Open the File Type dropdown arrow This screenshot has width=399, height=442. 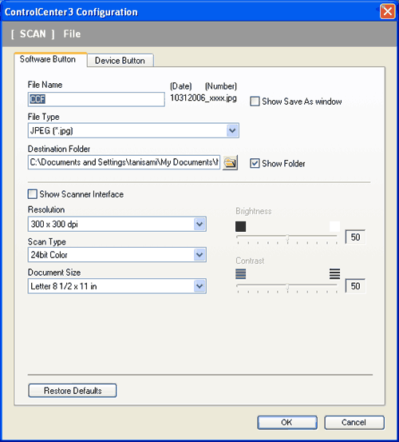pyautogui.click(x=232, y=130)
